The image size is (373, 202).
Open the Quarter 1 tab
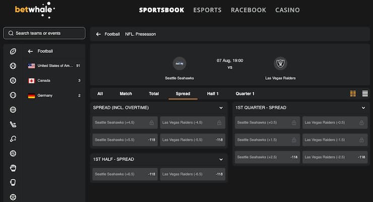(245, 94)
